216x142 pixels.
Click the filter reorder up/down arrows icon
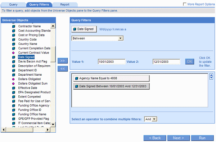[211, 76]
